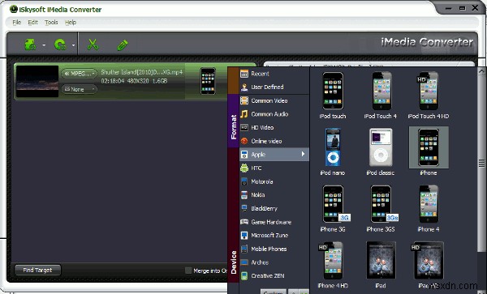Select the Recent category
Viewport: 487px width, 294px height.
[274, 74]
